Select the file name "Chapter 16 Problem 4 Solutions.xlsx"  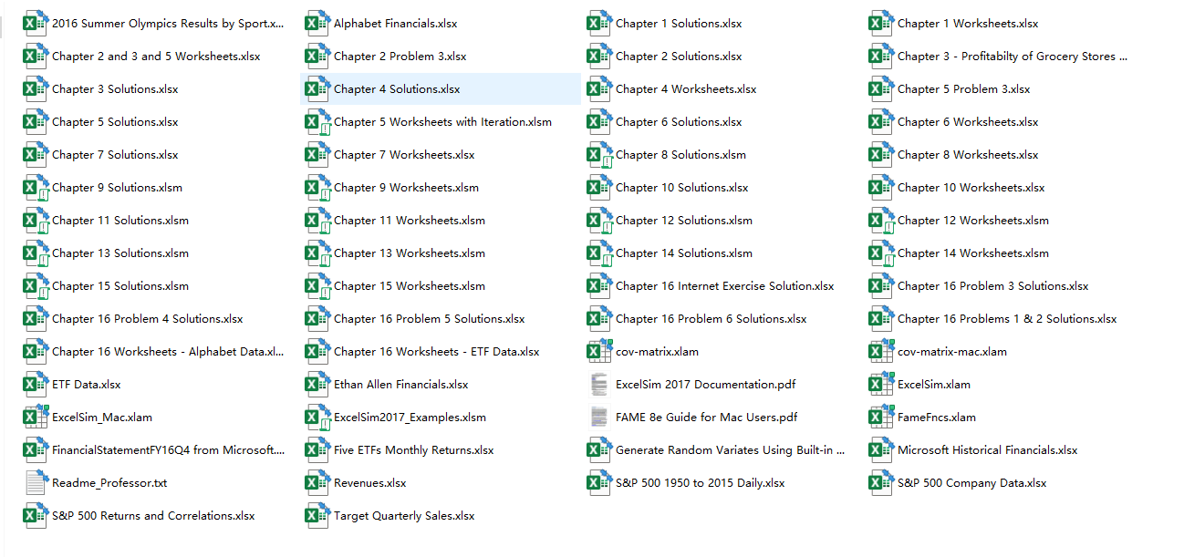click(148, 319)
